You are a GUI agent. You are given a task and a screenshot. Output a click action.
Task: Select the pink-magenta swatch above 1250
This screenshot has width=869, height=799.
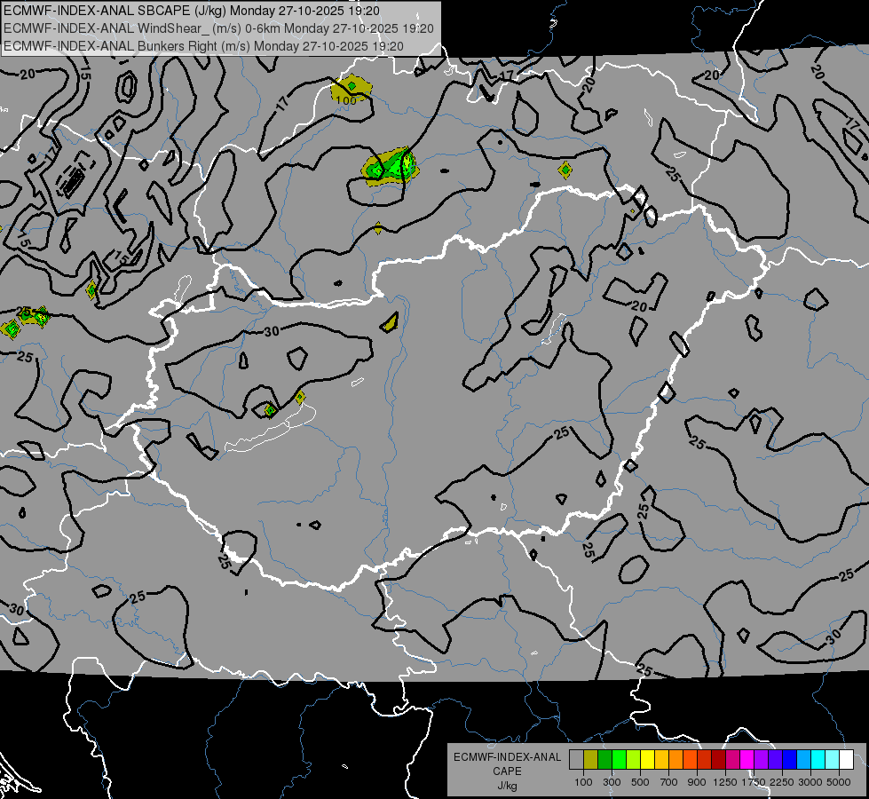[x=732, y=760]
